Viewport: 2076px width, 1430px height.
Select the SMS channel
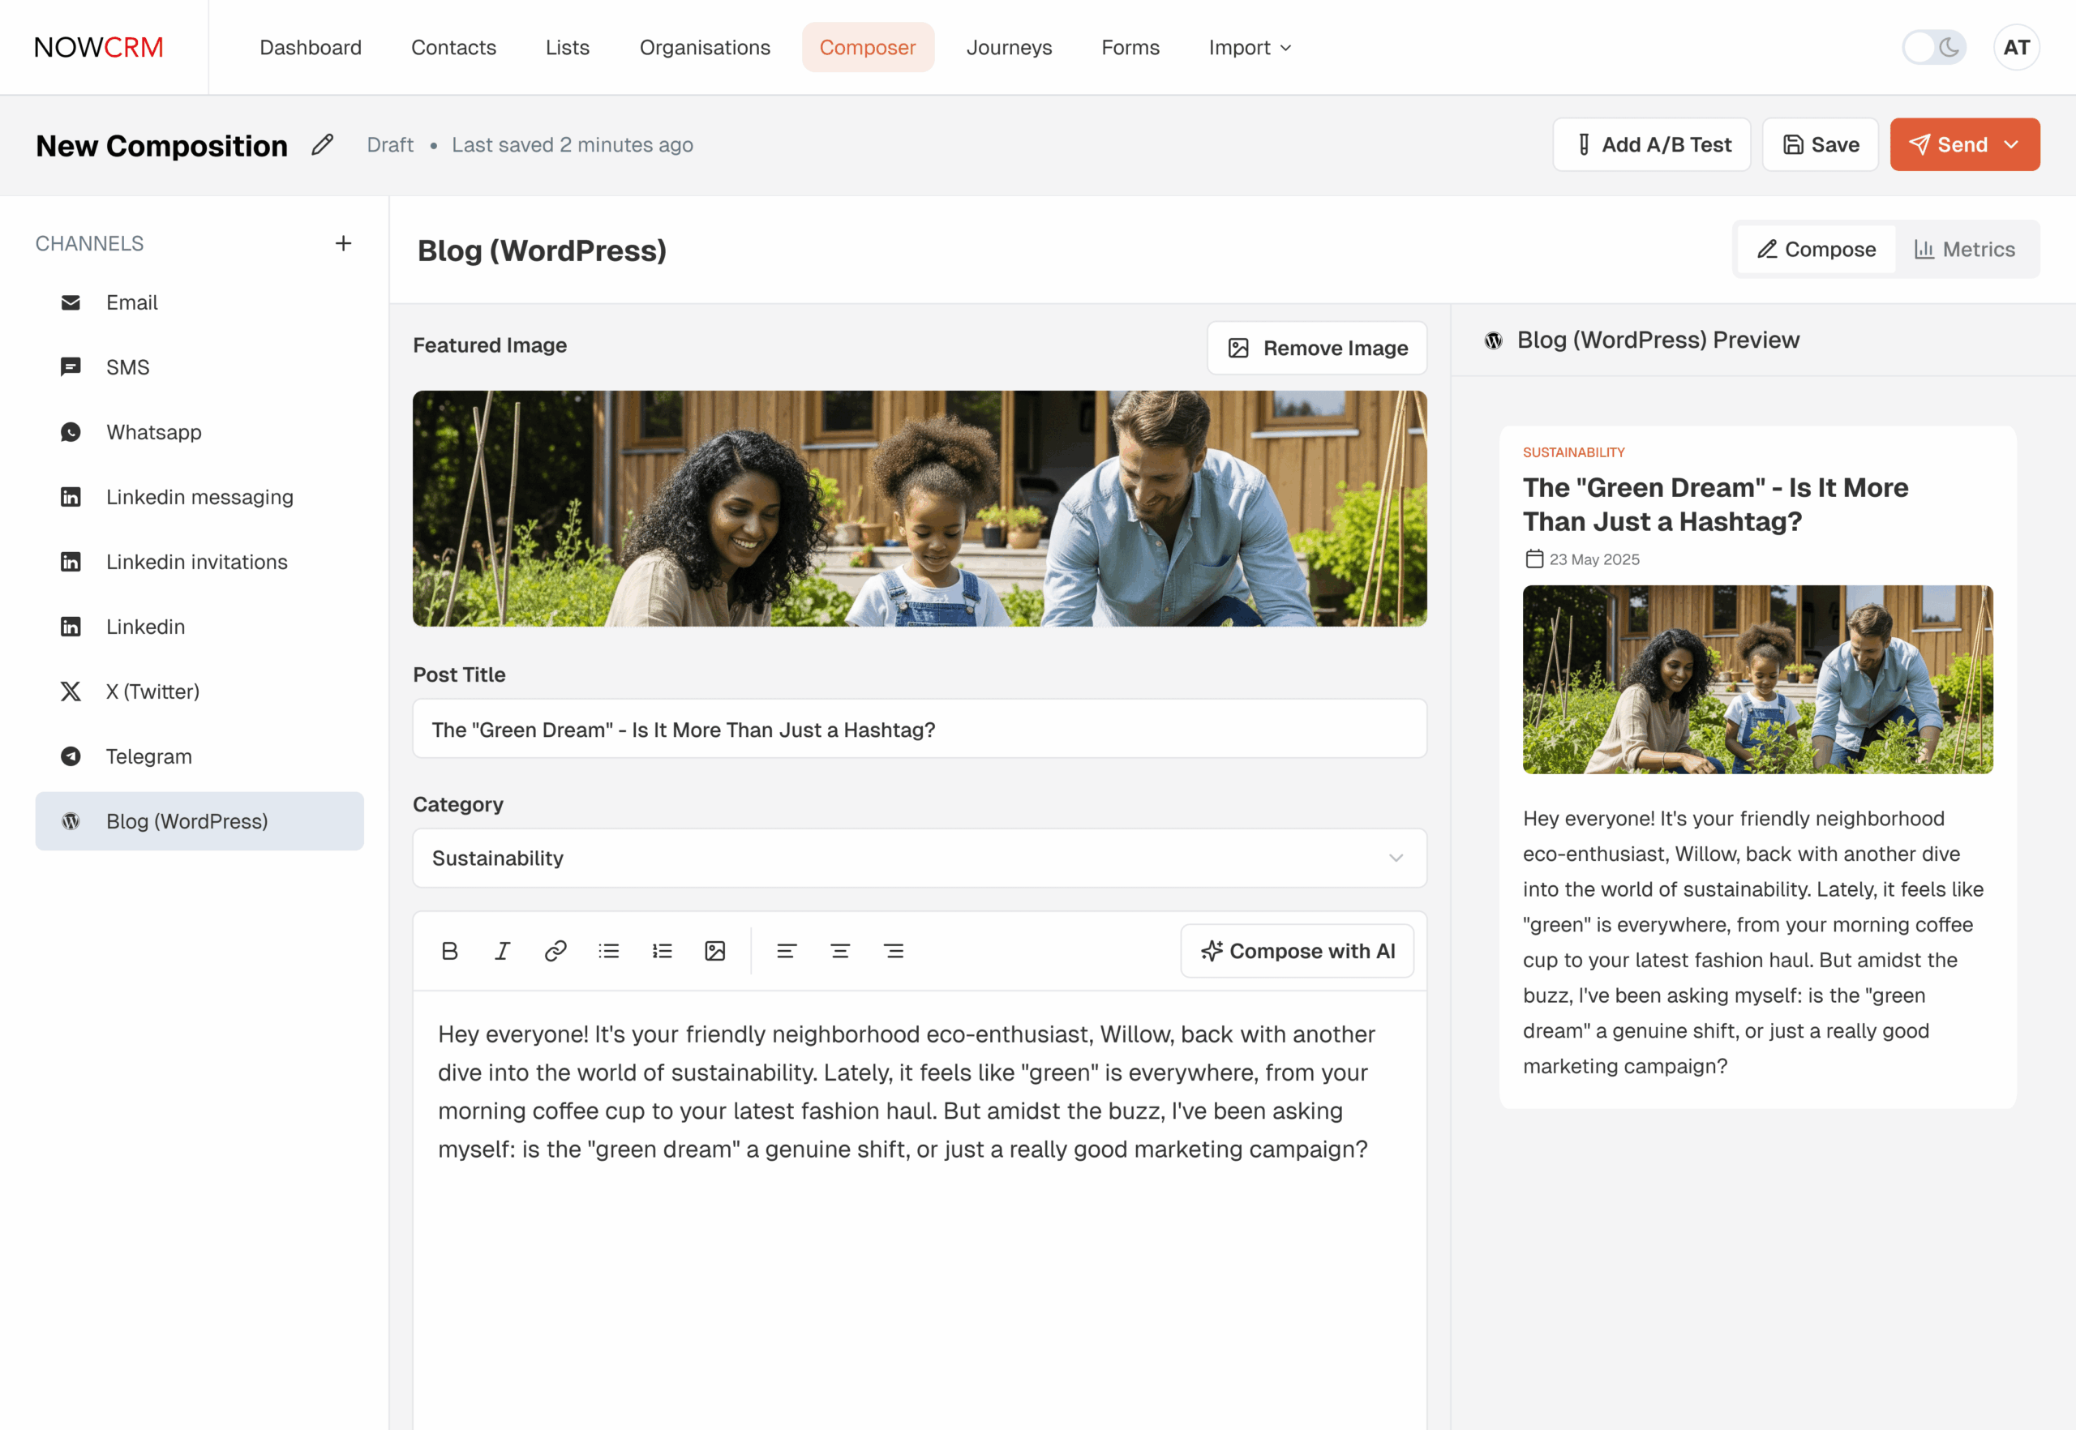(199, 367)
